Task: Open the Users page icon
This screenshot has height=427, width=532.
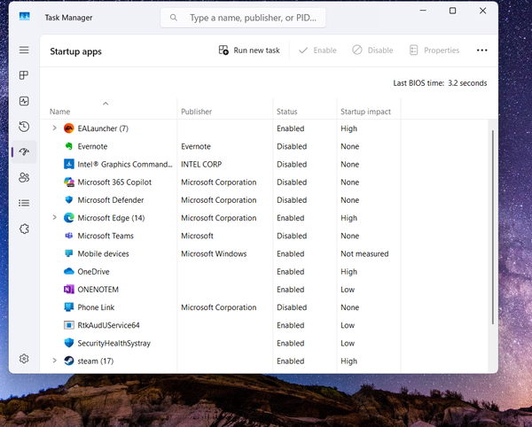Action: (24, 177)
